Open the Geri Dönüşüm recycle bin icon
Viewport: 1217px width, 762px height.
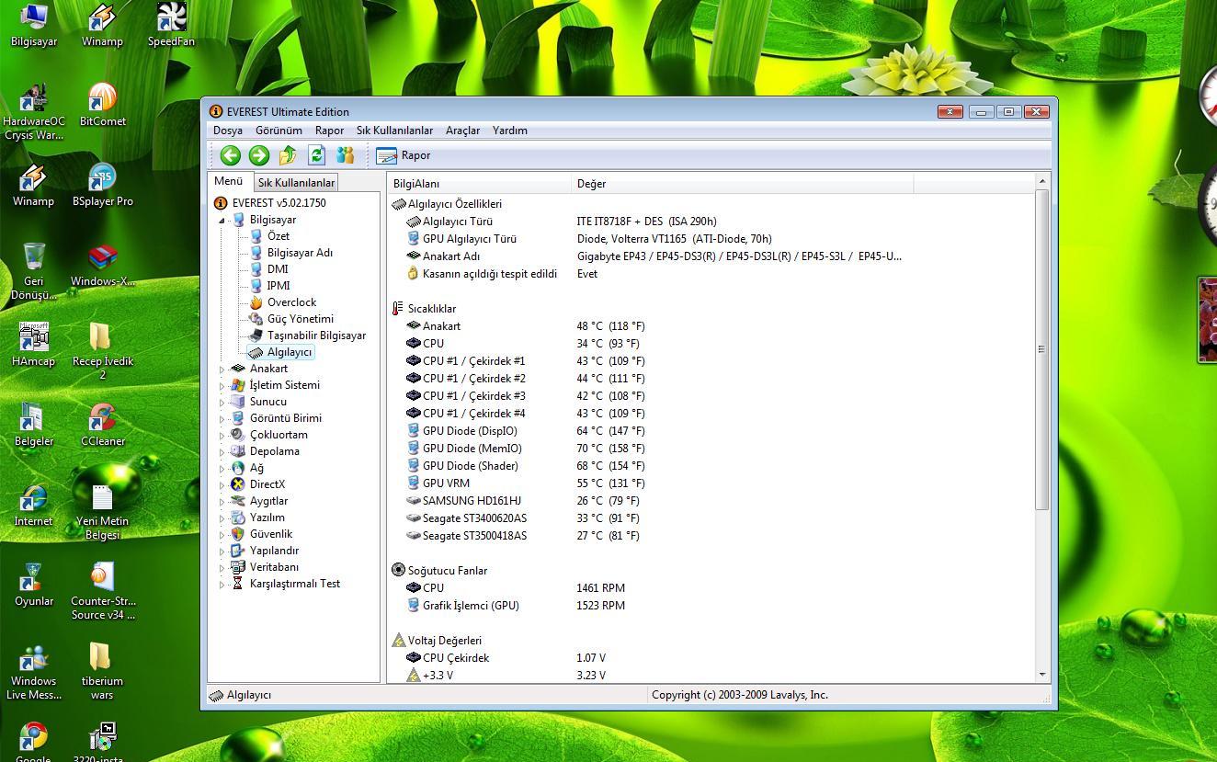click(34, 270)
